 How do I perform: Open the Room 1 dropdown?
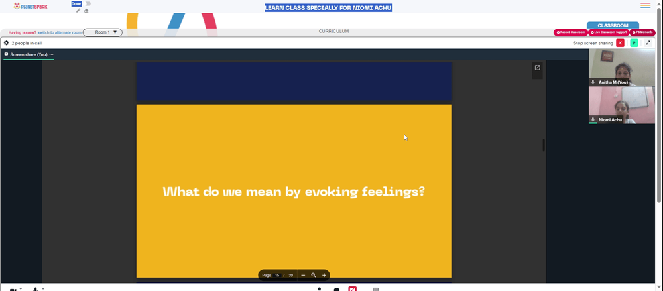click(x=103, y=32)
